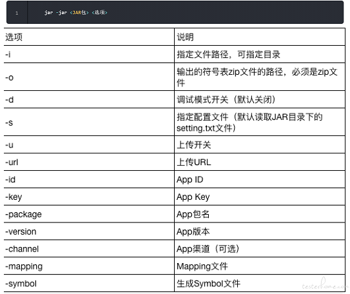Screen dimensions: 350x294
Task: Select the "-package" option cell
Action: coord(89,214)
